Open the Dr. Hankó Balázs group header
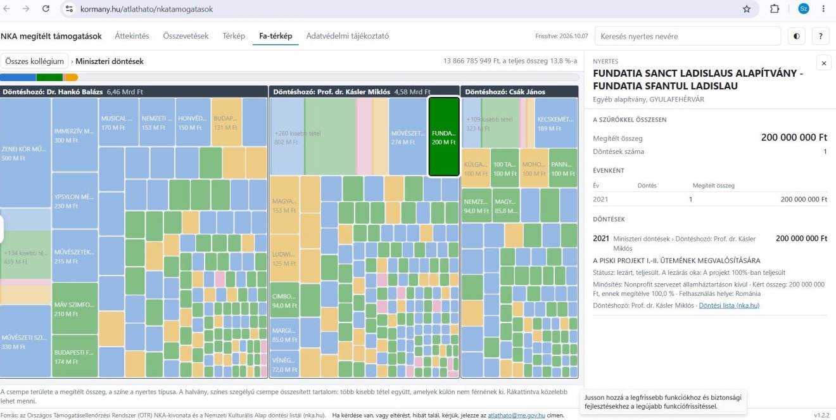 [134, 92]
